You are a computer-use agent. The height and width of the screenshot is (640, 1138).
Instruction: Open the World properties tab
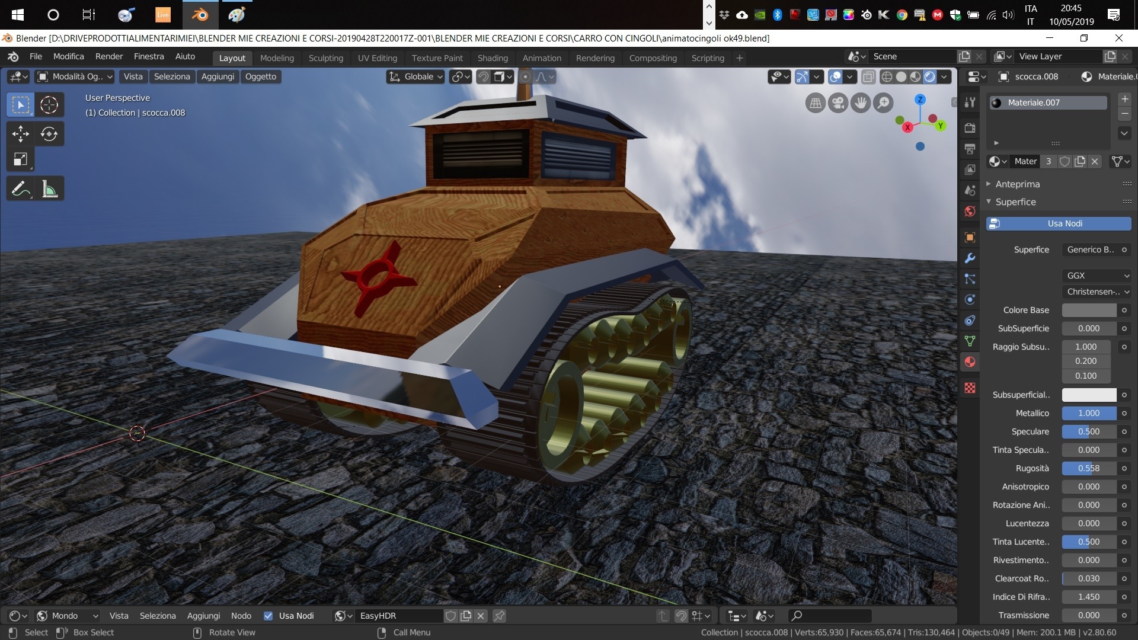click(970, 212)
